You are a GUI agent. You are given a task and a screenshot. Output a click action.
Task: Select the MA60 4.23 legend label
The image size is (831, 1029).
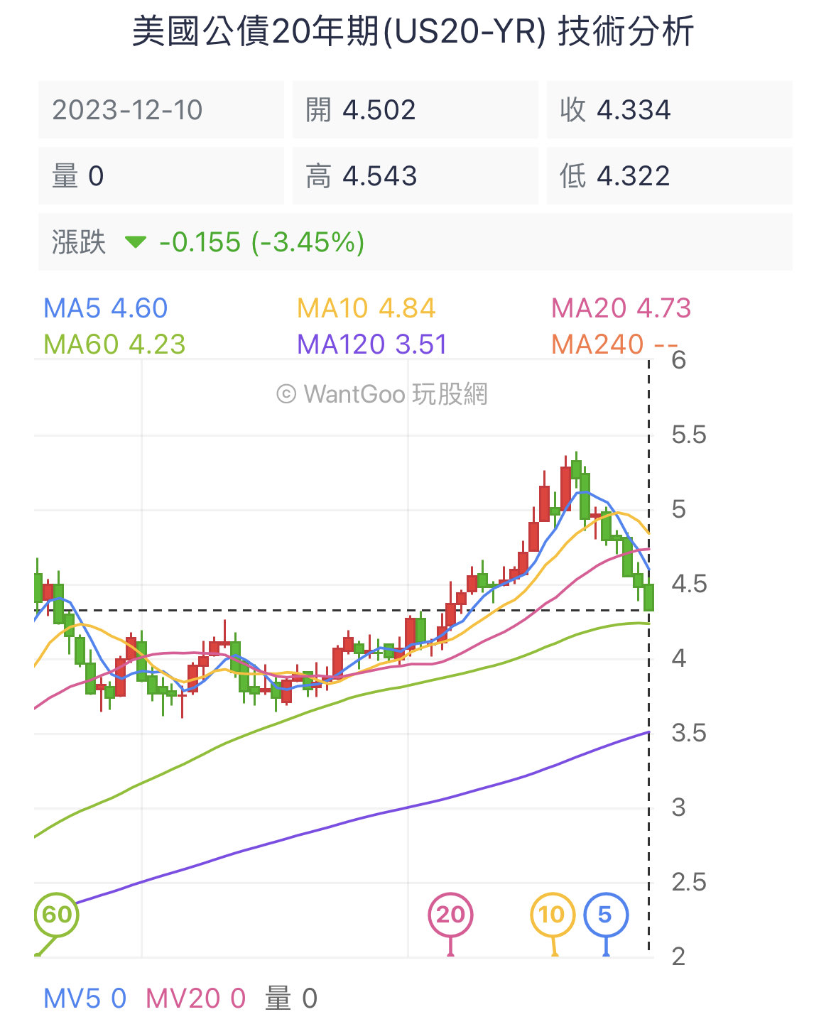(x=114, y=344)
